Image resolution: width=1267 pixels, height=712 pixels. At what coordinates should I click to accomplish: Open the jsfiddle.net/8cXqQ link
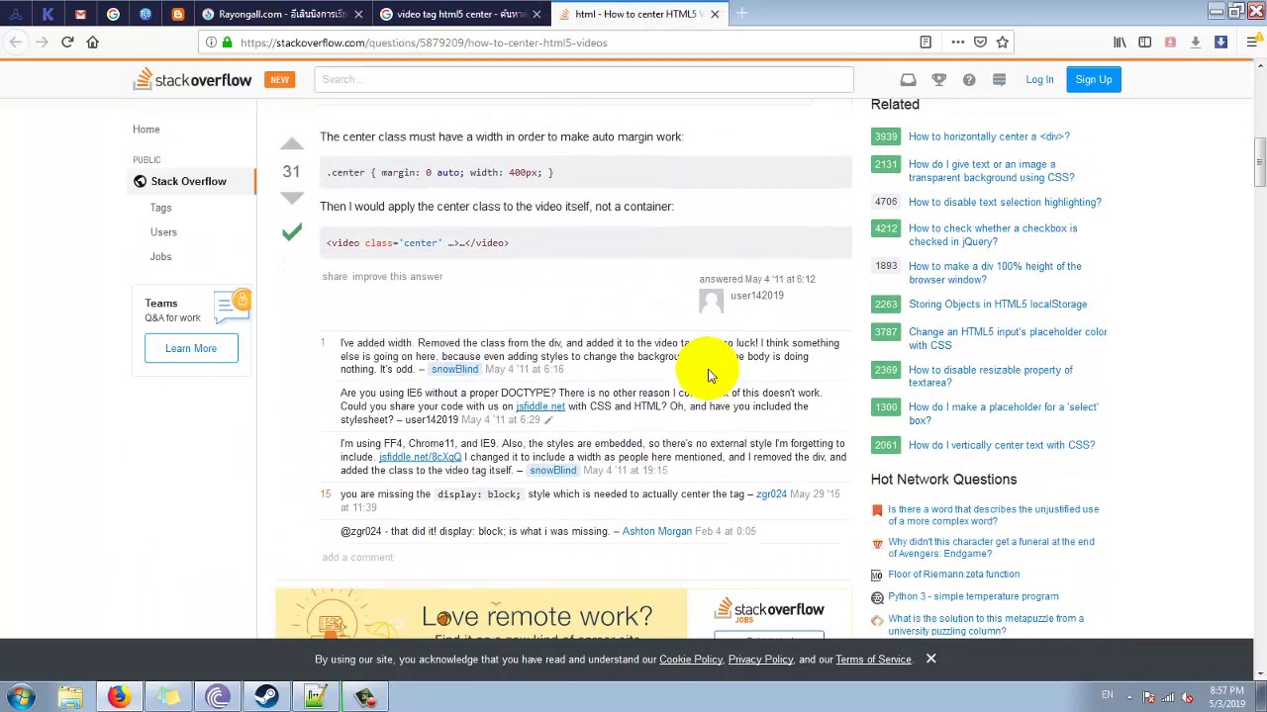420,457
